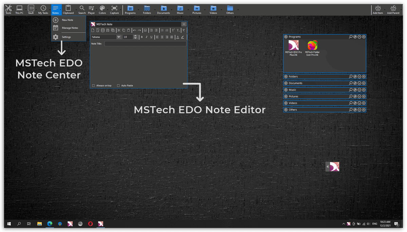Align note text to the left
Screen dimensions: 407x232
pos(157,37)
